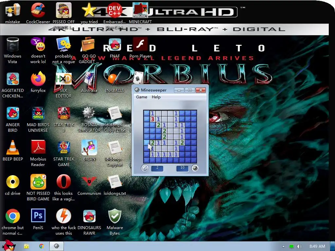Maximize the Minesweeper window

point(190,90)
